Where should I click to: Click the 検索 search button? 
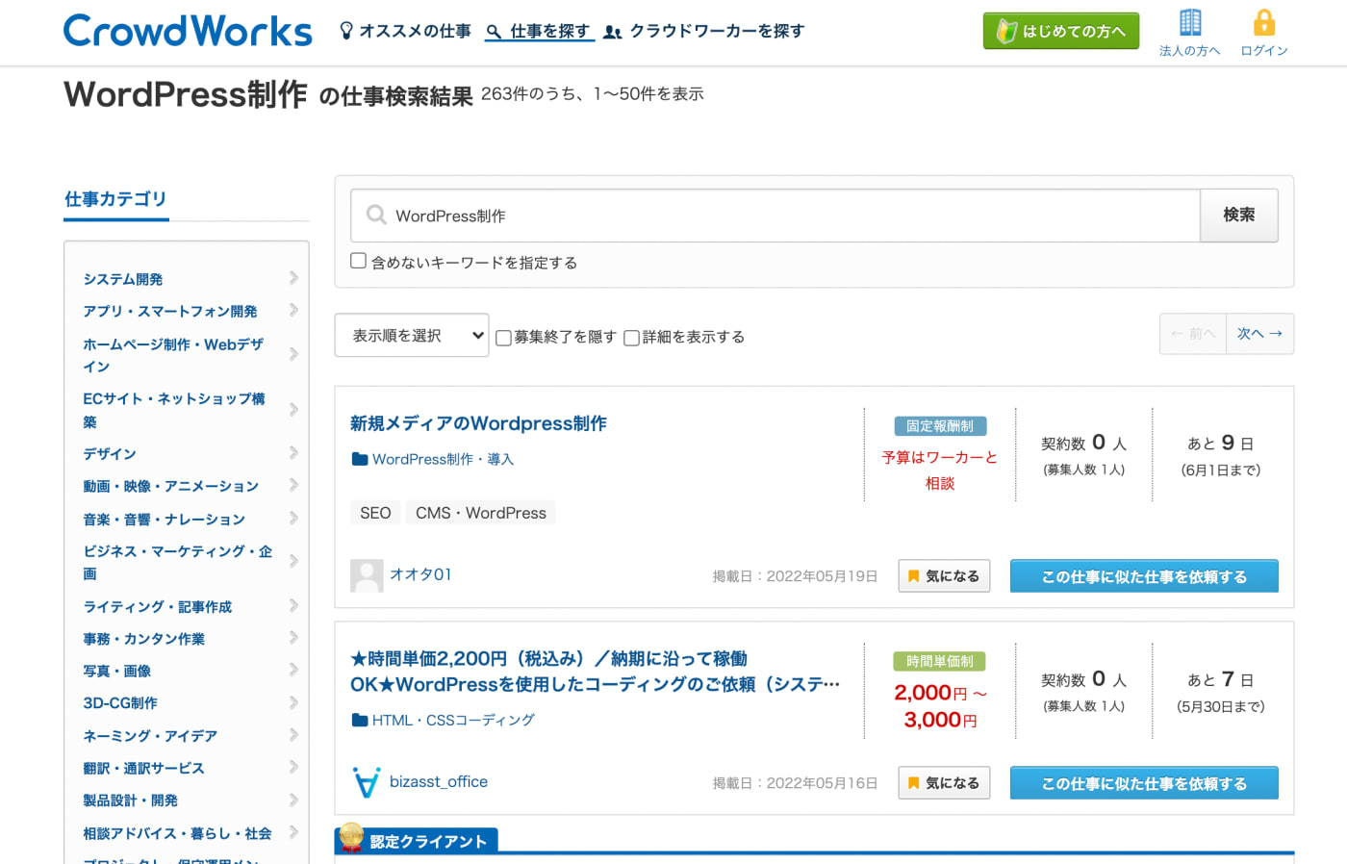click(x=1239, y=215)
